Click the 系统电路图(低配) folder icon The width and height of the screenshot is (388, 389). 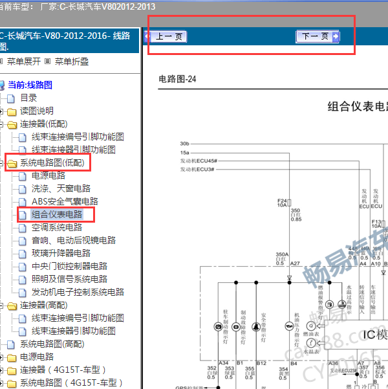12,164
